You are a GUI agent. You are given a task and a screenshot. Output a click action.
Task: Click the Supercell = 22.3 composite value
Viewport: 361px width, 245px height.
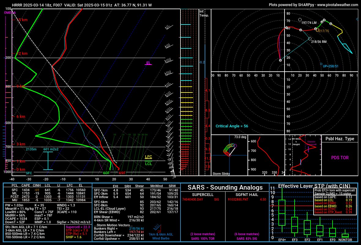point(78,227)
